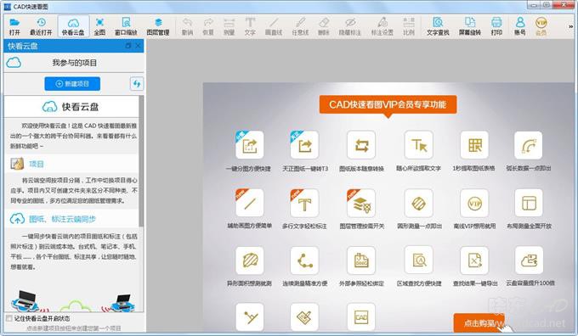Screen dimensions: 578x336
Task: Select 弧长数据一点即出 feature icon
Action: (529, 145)
